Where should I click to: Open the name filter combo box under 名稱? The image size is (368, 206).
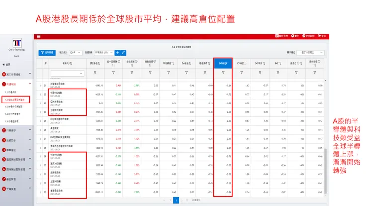67,73
